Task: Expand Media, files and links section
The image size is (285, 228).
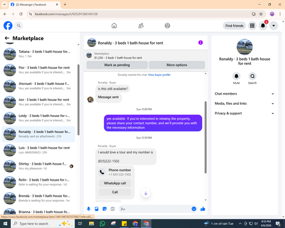Action: click(x=245, y=104)
